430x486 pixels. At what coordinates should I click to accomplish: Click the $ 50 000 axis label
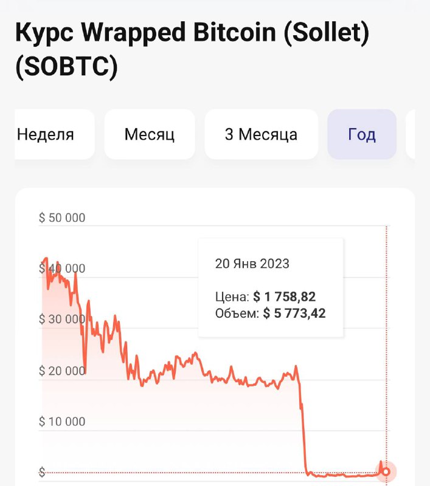pos(62,217)
